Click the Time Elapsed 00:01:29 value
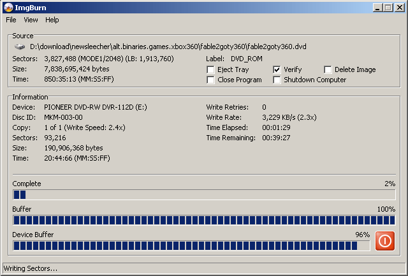 [x=276, y=127]
